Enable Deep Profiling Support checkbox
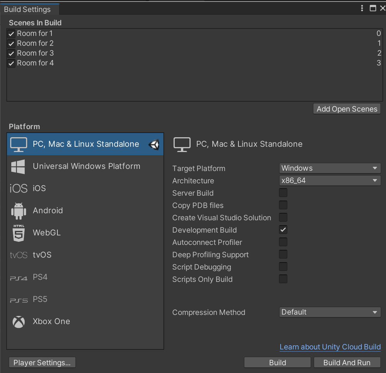 (x=283, y=254)
